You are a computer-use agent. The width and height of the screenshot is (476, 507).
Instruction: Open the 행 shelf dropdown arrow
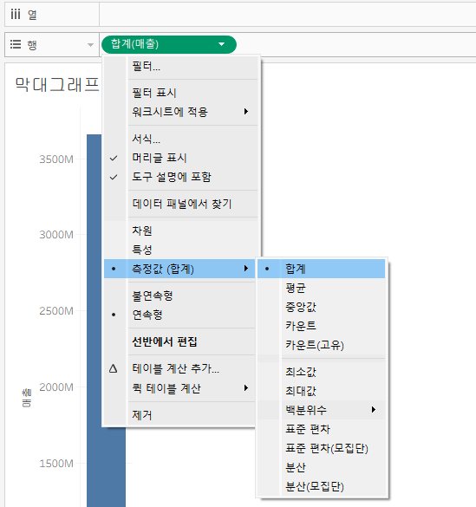[90, 45]
